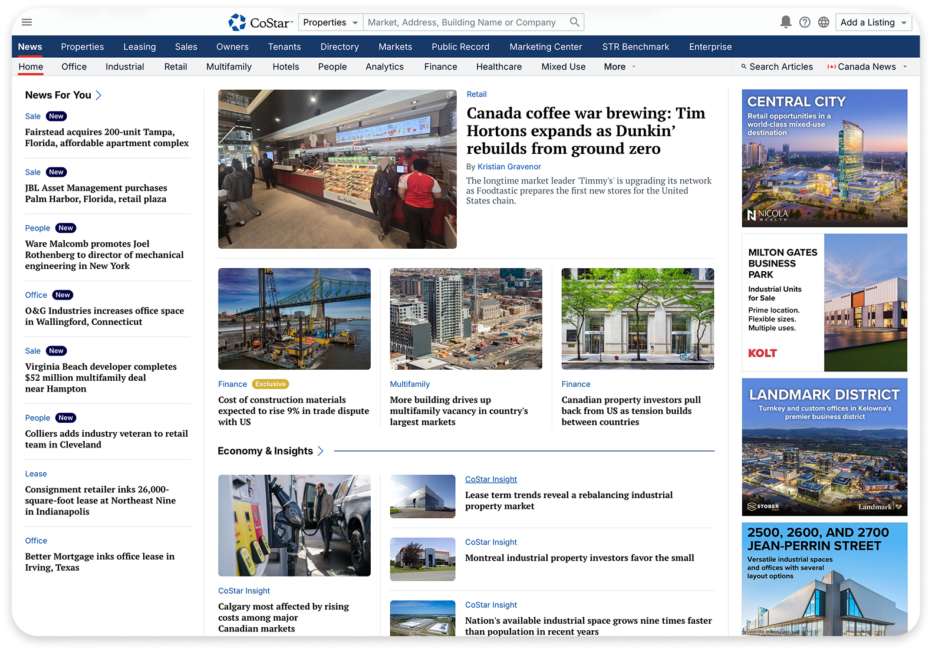Select the People news section

click(332, 67)
